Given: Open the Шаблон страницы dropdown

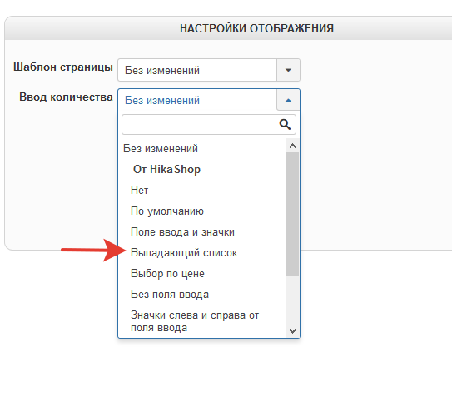Looking at the screenshot, I should [209, 70].
